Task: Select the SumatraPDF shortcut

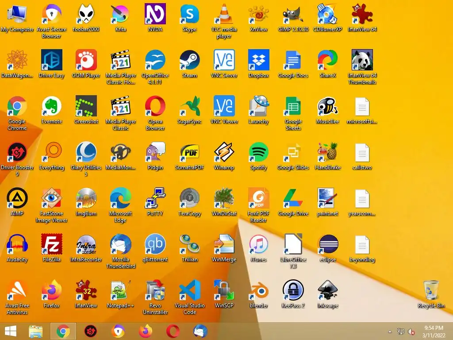Action: pos(189,156)
